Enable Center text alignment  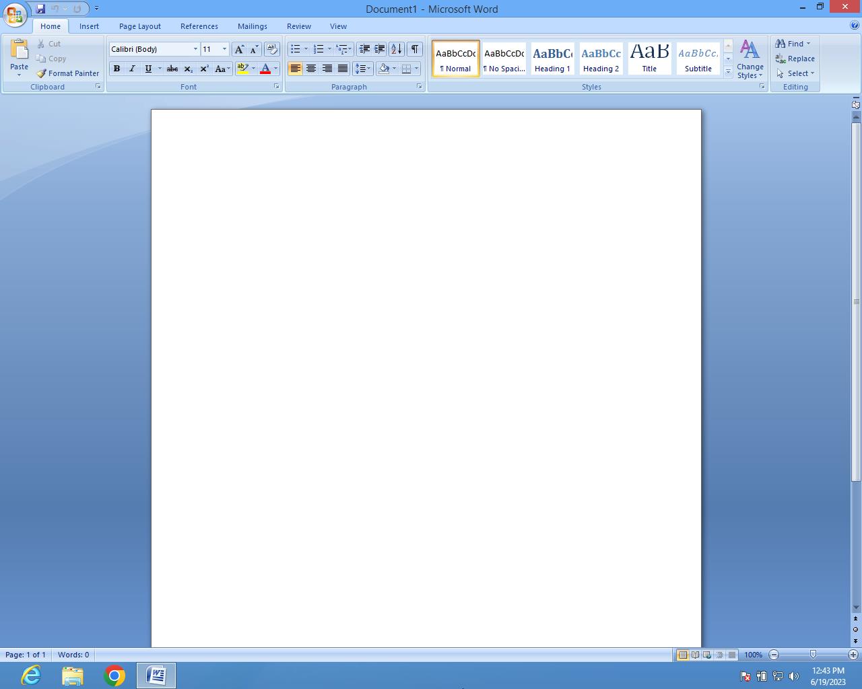(311, 69)
